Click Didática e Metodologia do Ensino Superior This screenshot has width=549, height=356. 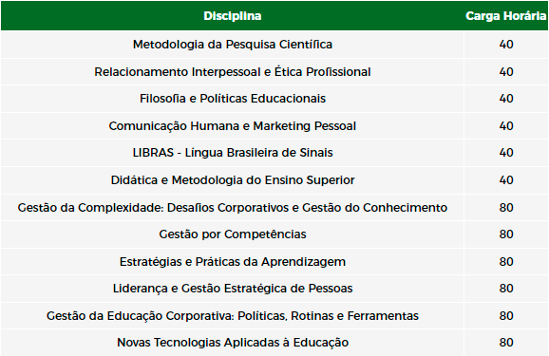click(233, 180)
